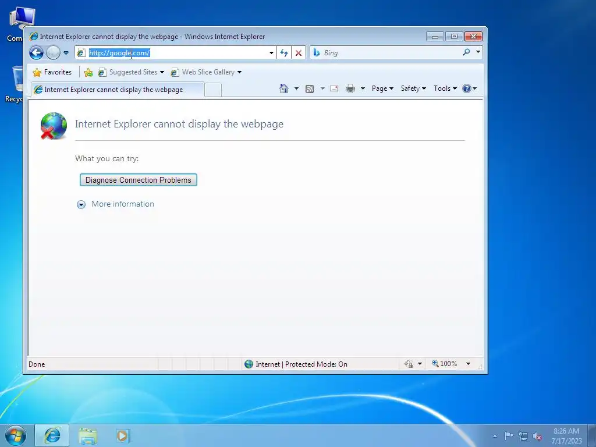This screenshot has width=596, height=447.
Task: Click the magnifier search icon
Action: click(466, 52)
